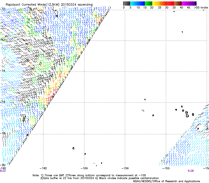Click the purple "6:28" swath time label
209x183 pixels.
191,171
